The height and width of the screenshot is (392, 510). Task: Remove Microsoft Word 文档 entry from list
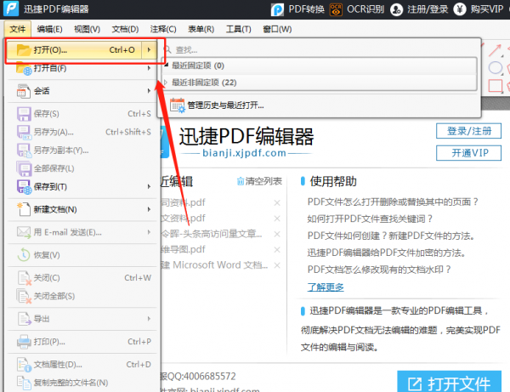click(x=277, y=265)
